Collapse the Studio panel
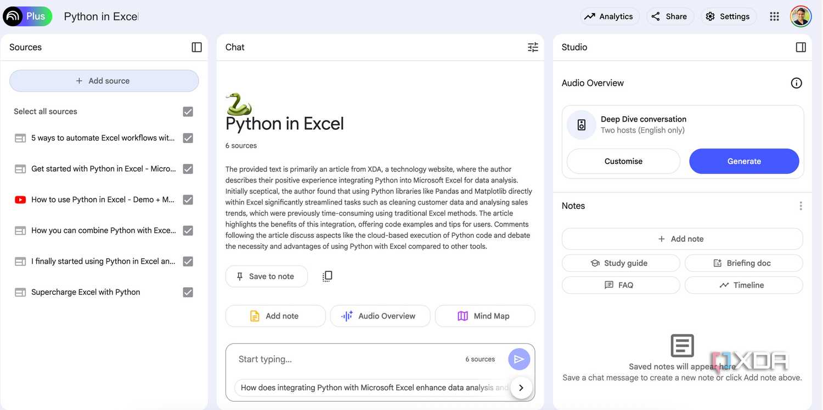 click(x=801, y=47)
